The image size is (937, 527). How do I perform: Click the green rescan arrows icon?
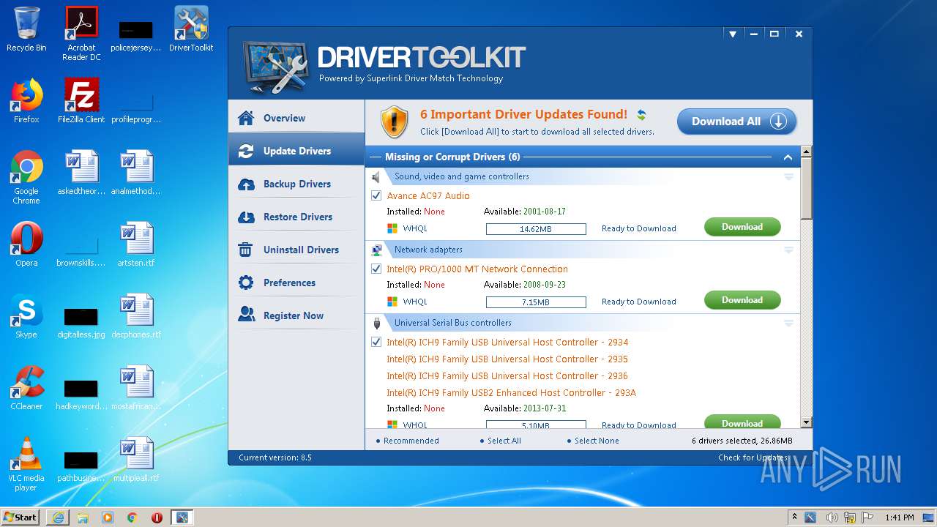pyautogui.click(x=641, y=114)
